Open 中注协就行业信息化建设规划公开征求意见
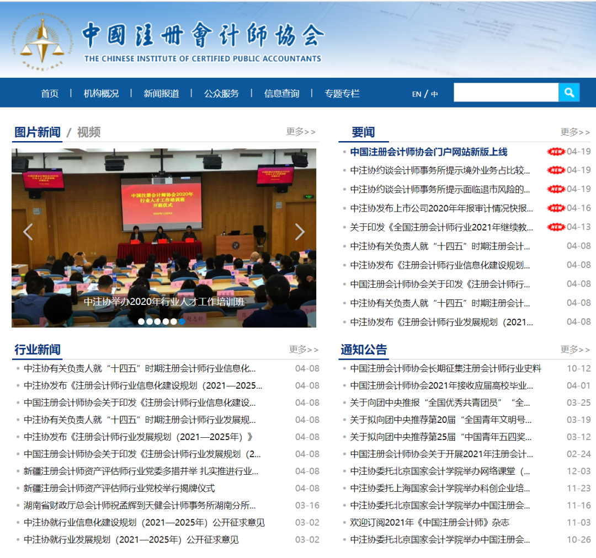596x558 pixels. 144,522
